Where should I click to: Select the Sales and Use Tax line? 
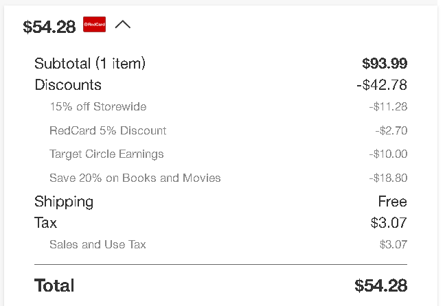click(x=98, y=244)
